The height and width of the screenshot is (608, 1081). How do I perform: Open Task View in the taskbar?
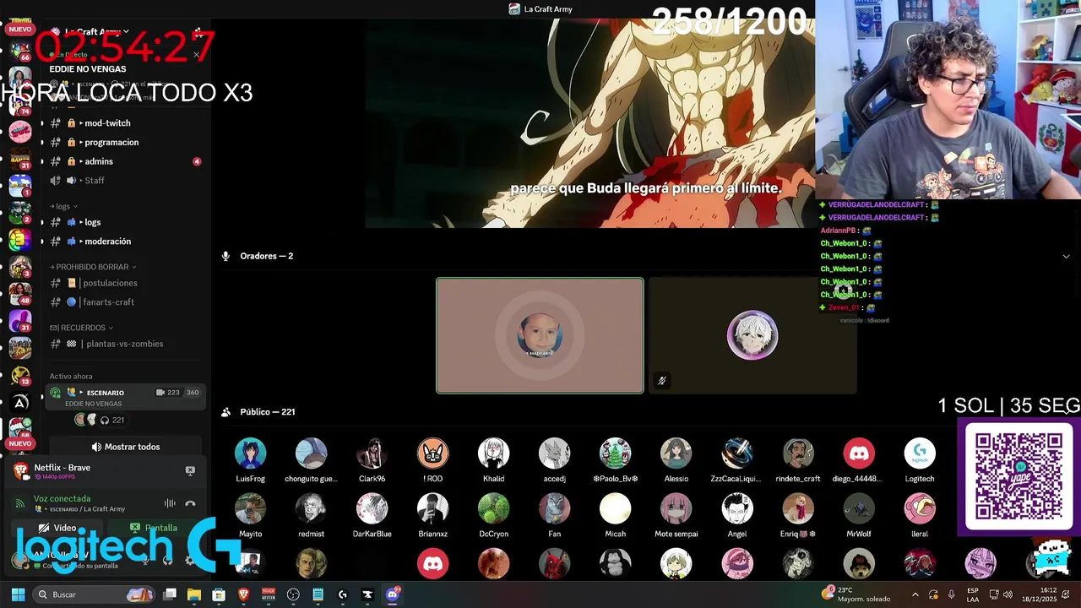pyautogui.click(x=170, y=594)
